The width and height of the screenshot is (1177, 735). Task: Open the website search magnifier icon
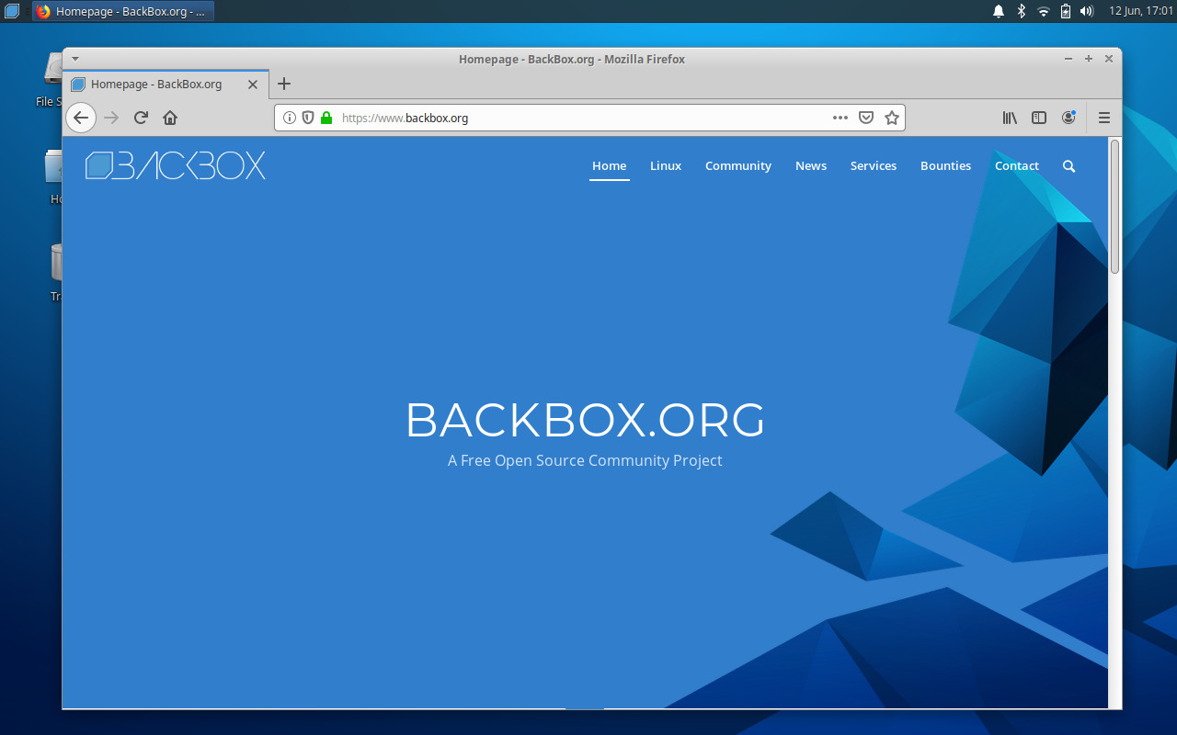click(x=1068, y=166)
